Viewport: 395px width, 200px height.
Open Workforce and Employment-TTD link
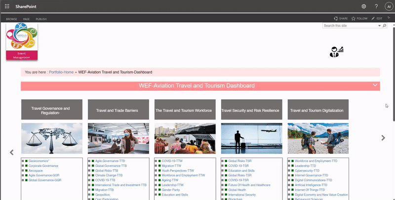pos(316,161)
